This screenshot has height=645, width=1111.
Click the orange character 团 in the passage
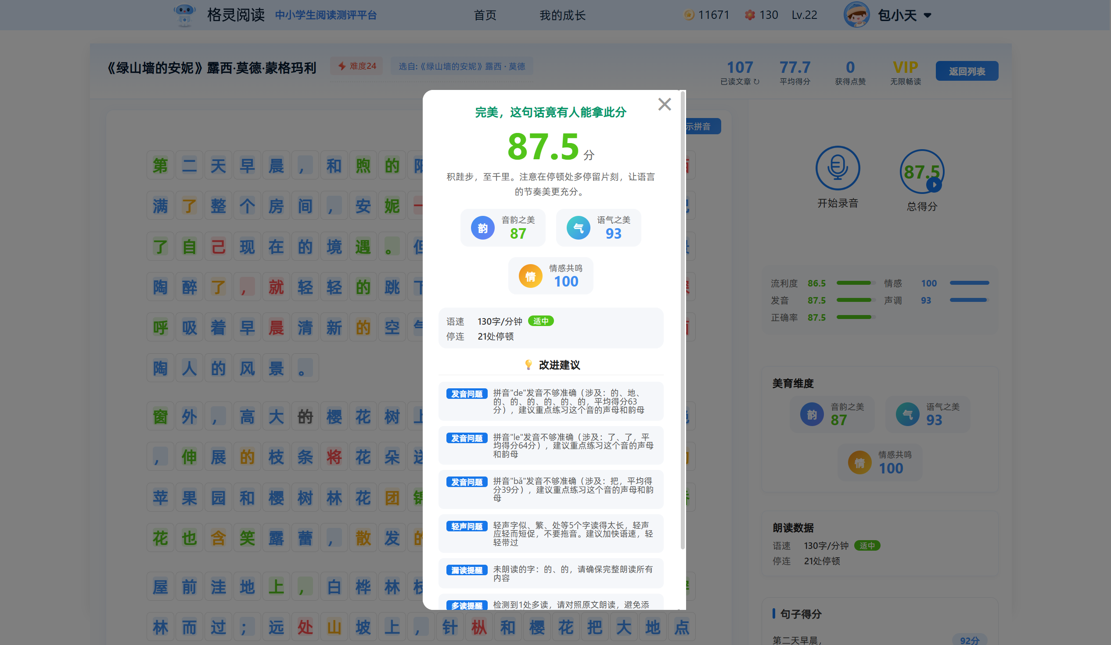[392, 498]
